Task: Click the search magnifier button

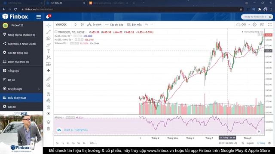Action: (270, 17)
